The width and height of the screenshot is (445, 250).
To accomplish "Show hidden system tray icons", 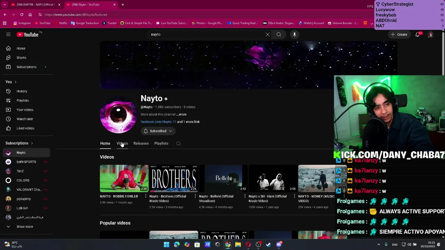I will click(379, 244).
